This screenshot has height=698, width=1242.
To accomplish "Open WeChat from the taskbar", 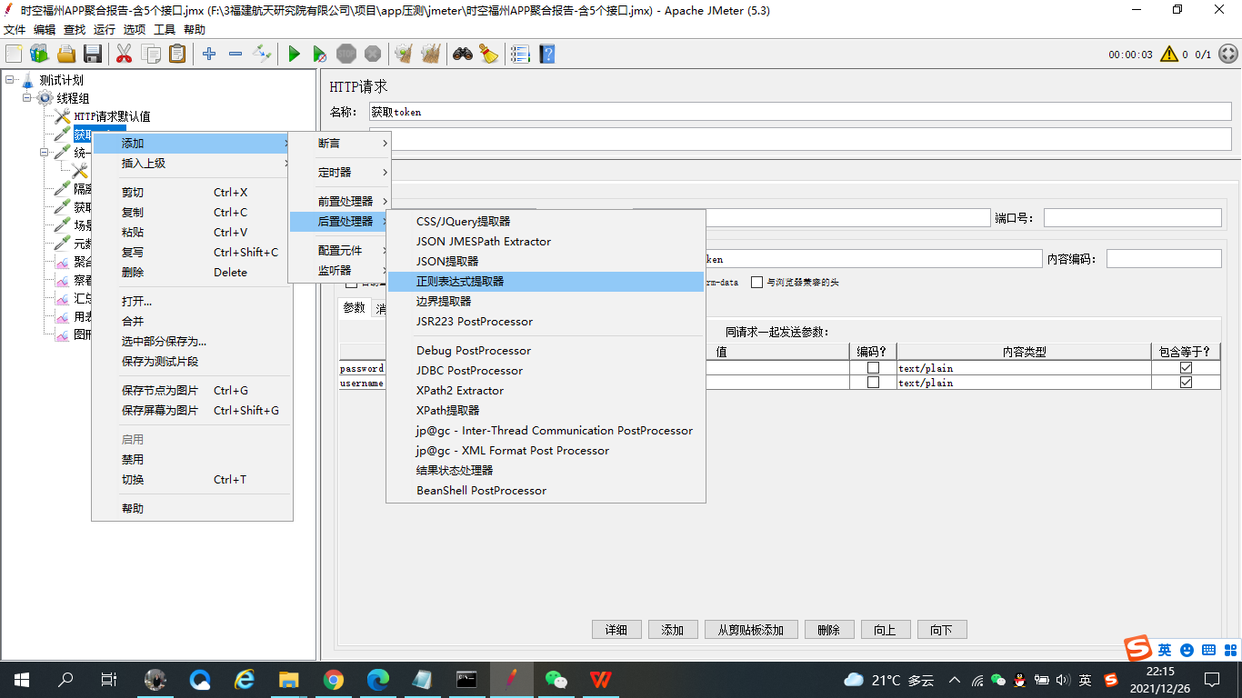I will coord(556,679).
